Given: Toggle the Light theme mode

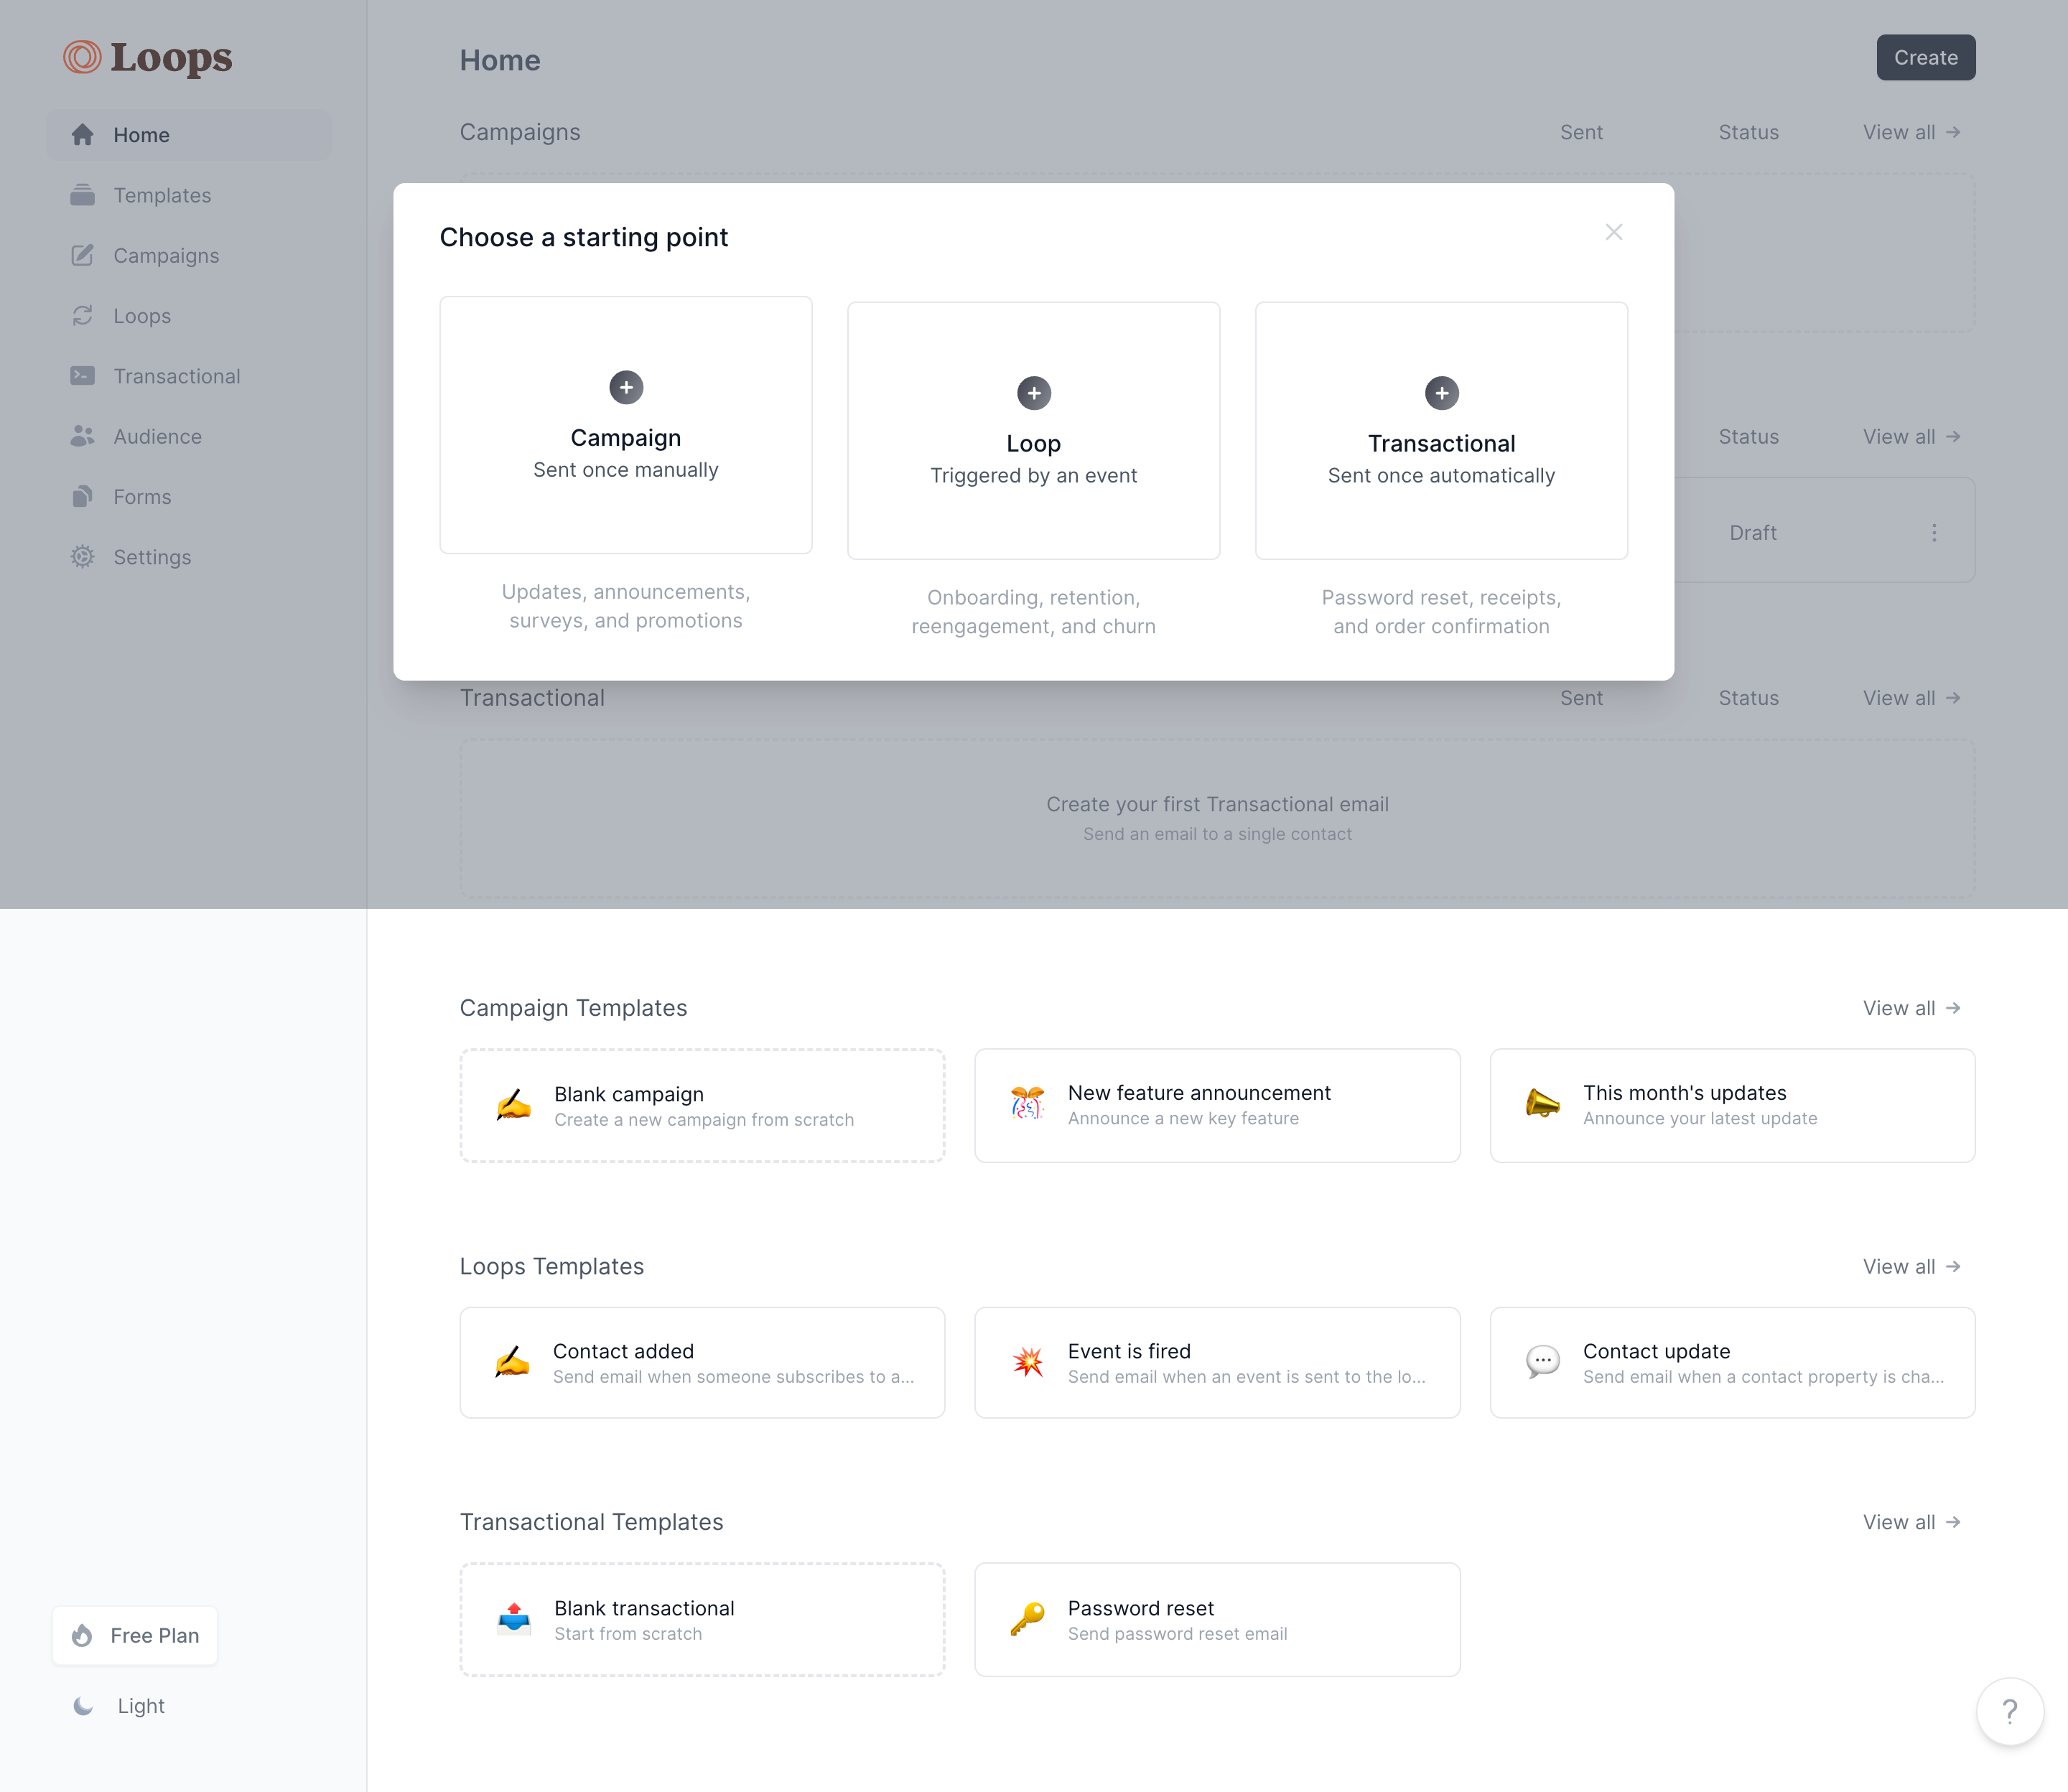Looking at the screenshot, I should [119, 1706].
